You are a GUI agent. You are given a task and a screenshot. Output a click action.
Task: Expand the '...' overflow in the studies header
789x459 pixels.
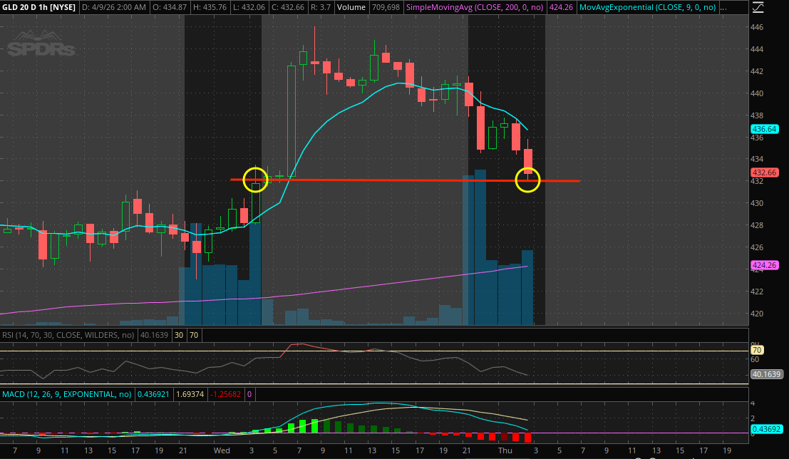pyautogui.click(x=723, y=7)
